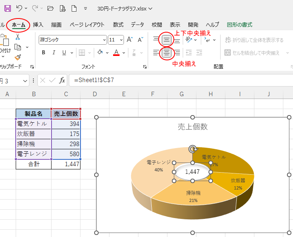Screen dimensions: 293x237
Task: Click the chart title 売上個数
Action: (x=192, y=127)
